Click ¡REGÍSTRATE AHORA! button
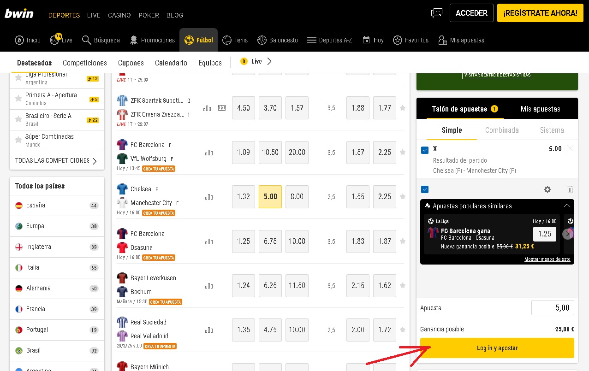This screenshot has width=589, height=371. pyautogui.click(x=540, y=13)
